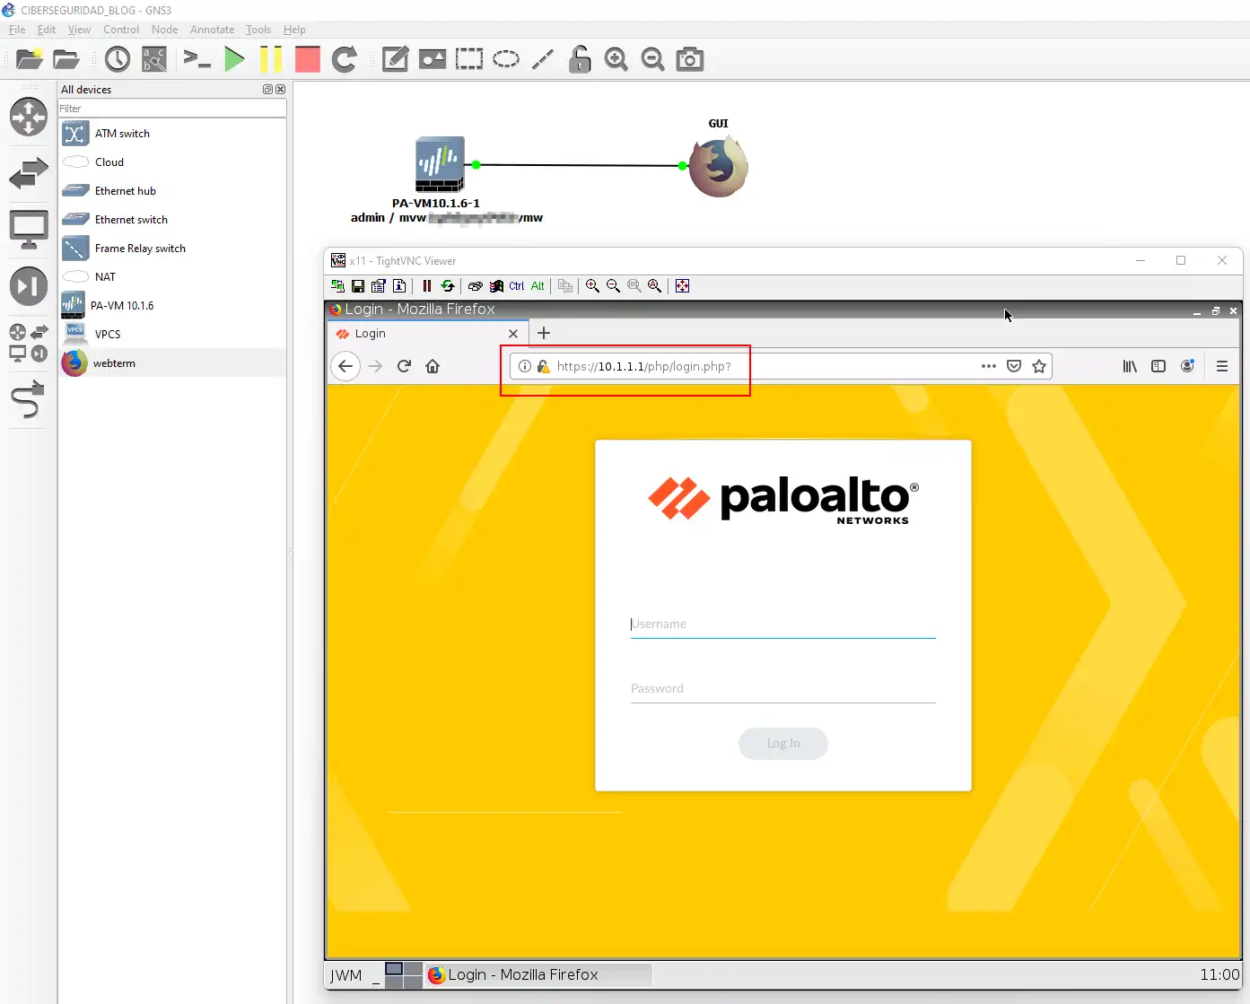
Task: Open the Node menu
Action: point(165,29)
